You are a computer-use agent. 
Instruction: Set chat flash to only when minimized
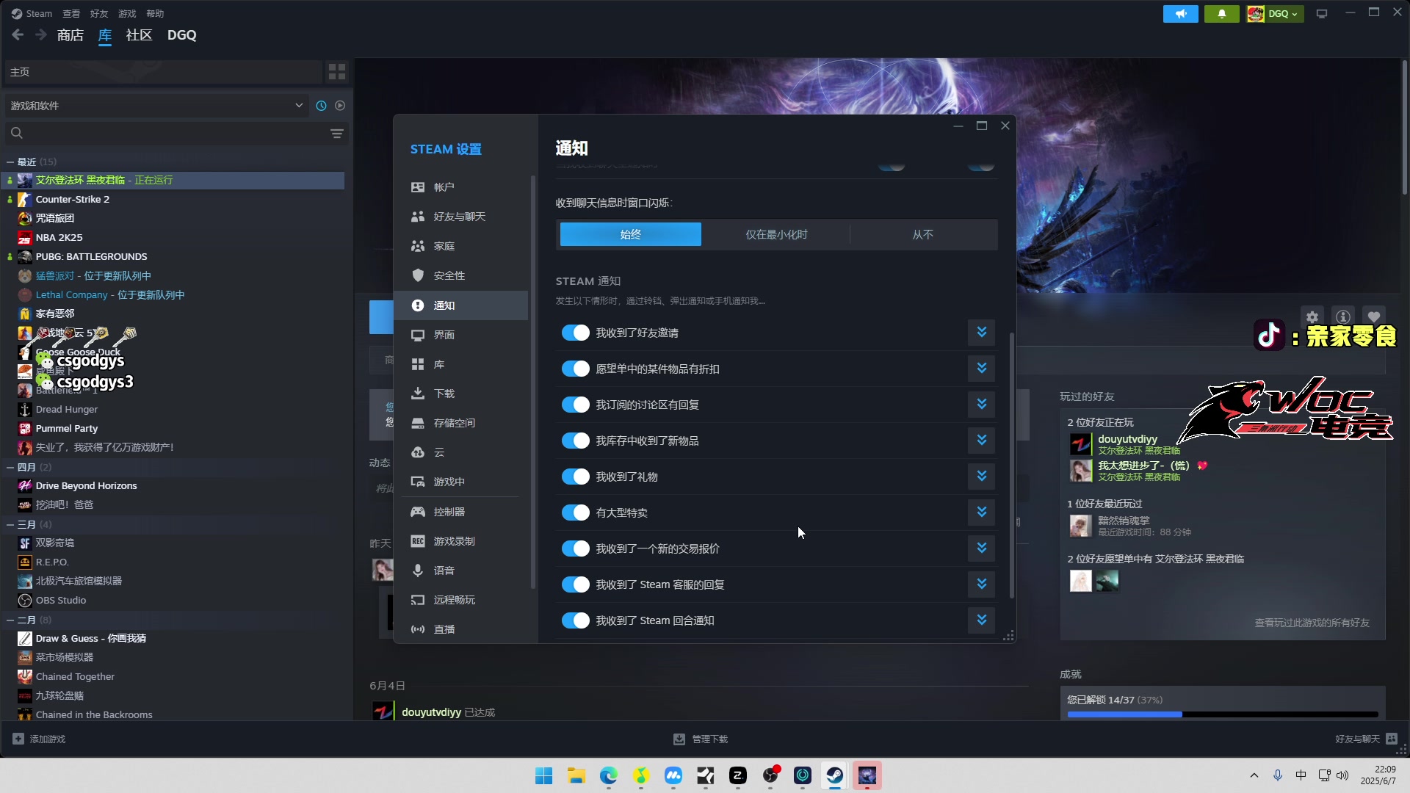click(x=776, y=234)
